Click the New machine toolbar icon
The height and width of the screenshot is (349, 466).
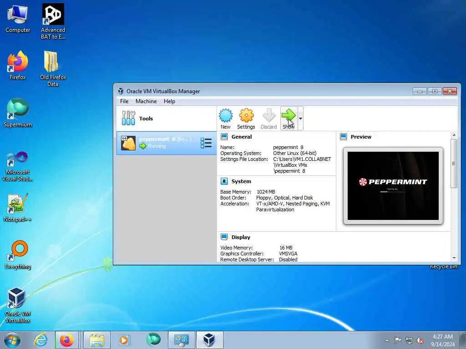[x=226, y=119]
